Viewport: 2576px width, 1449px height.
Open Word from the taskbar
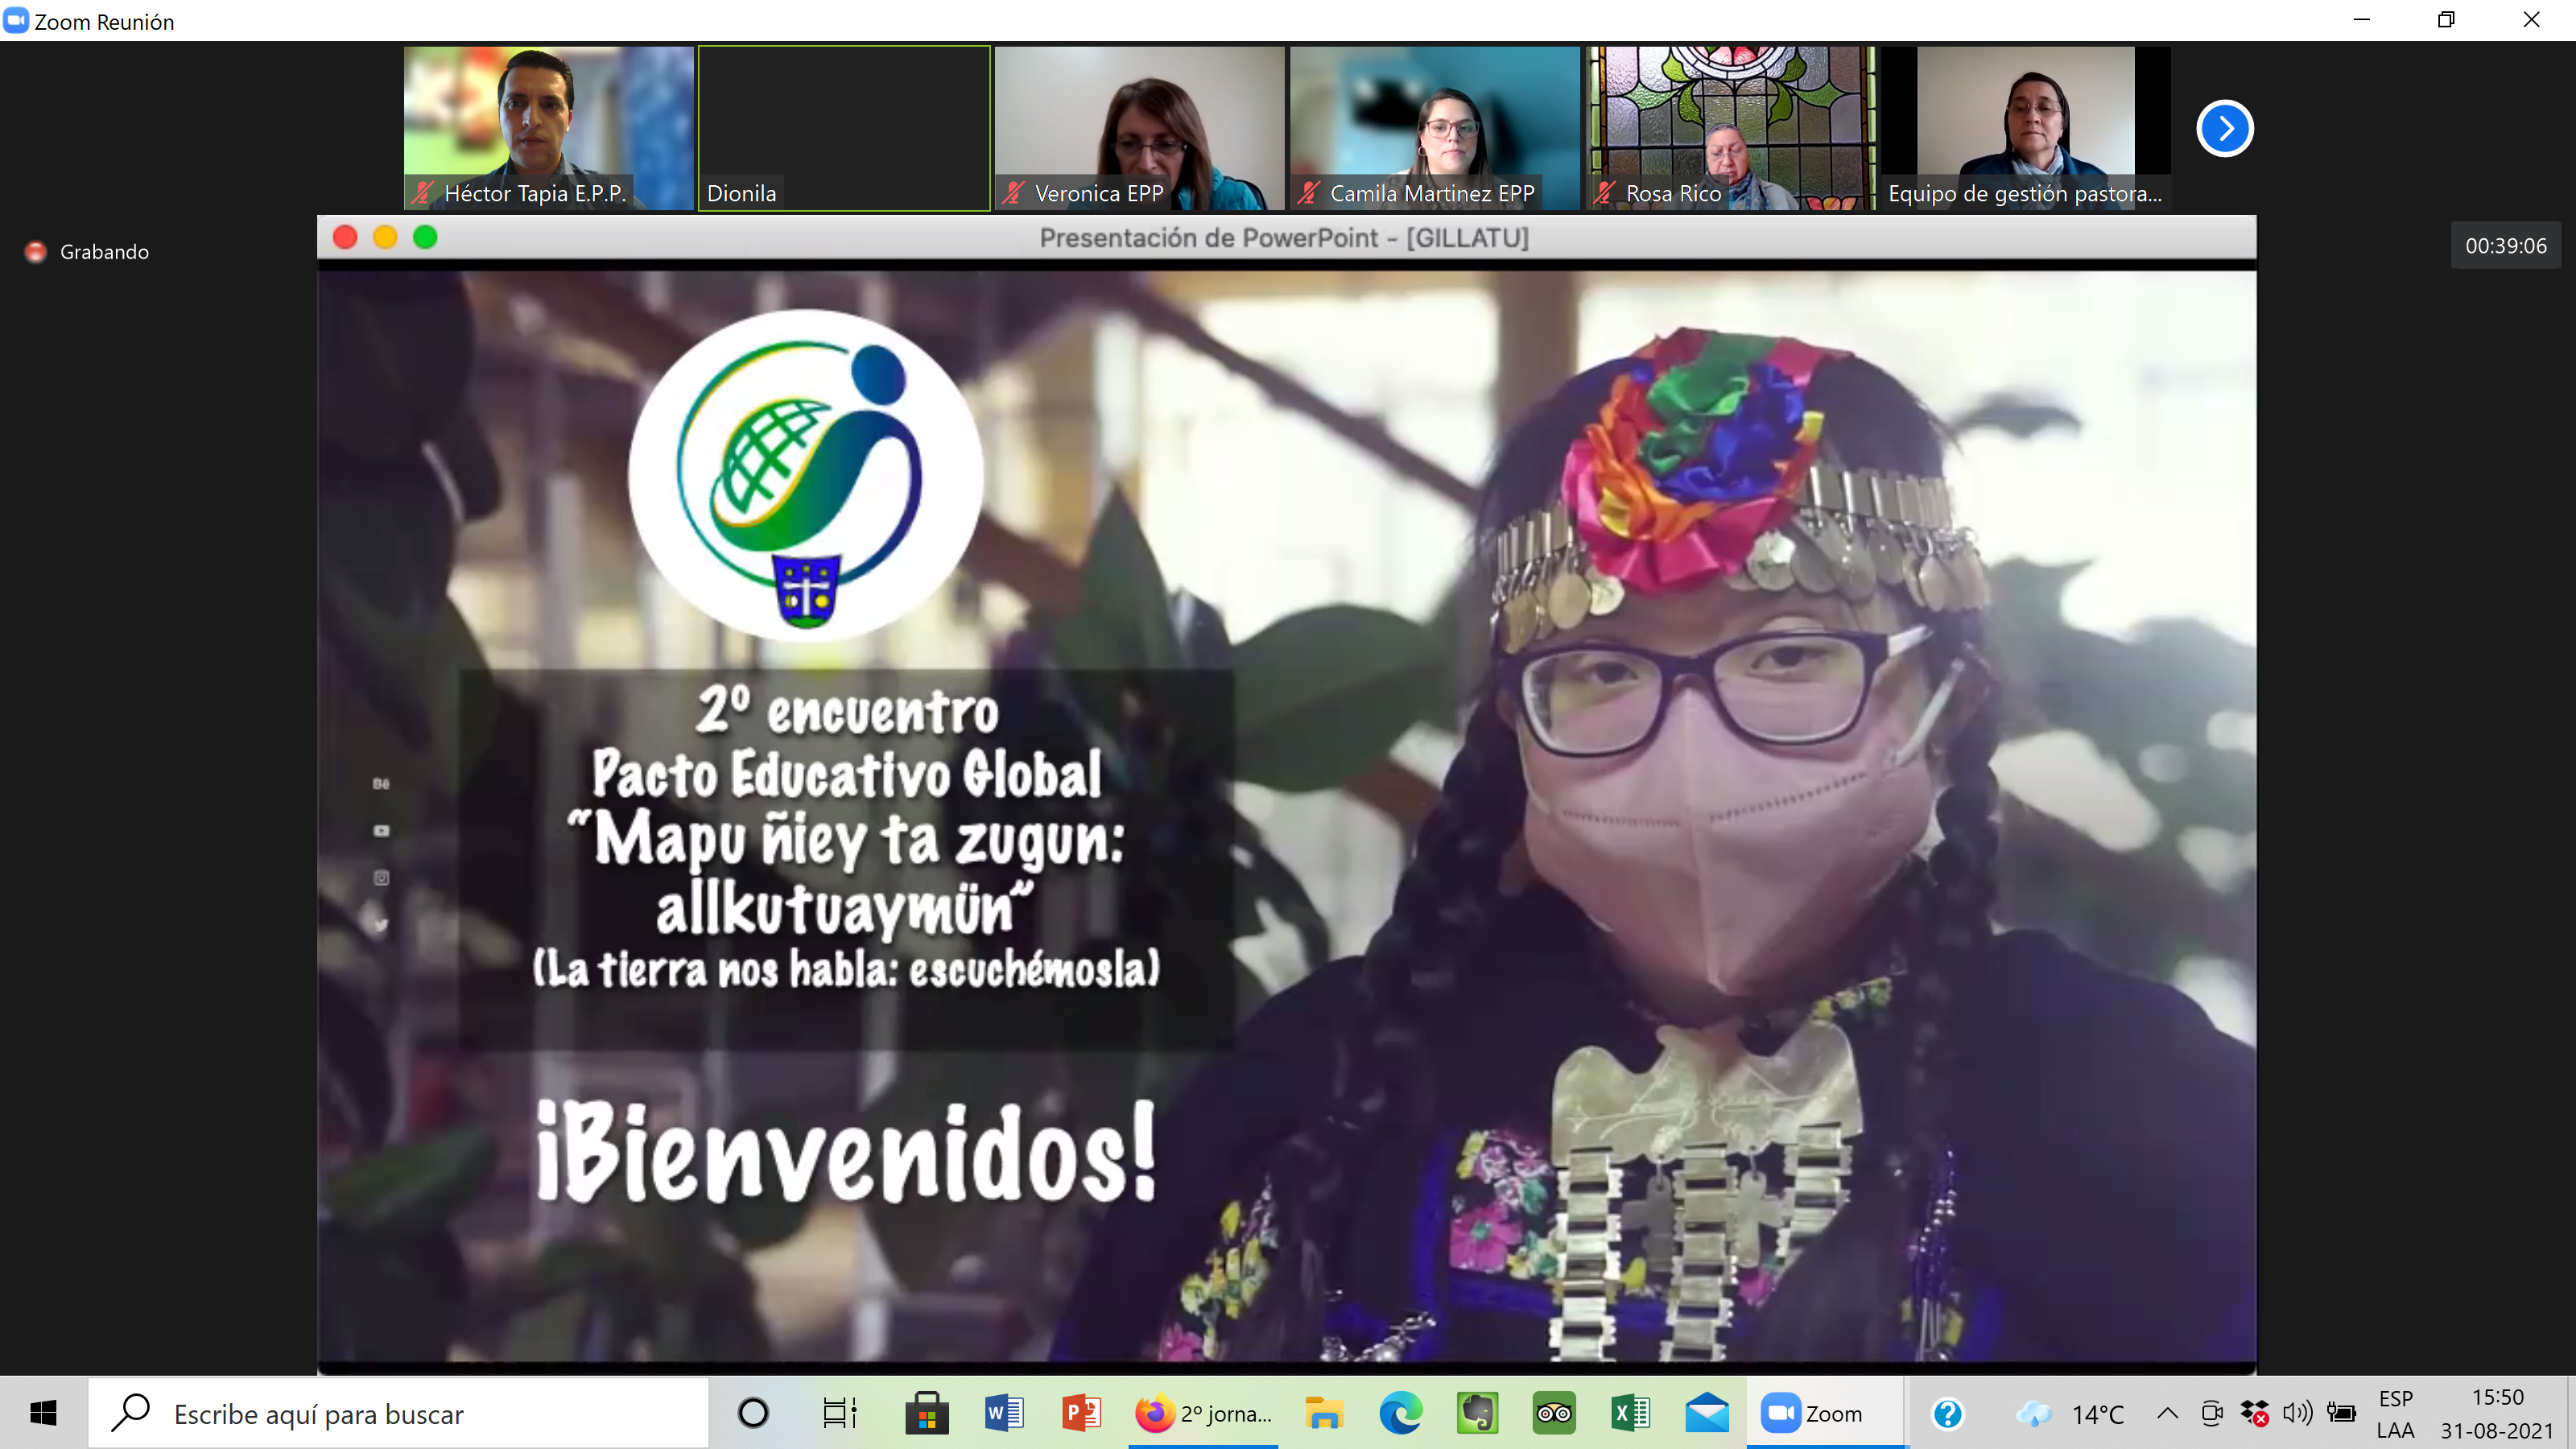[1004, 1413]
